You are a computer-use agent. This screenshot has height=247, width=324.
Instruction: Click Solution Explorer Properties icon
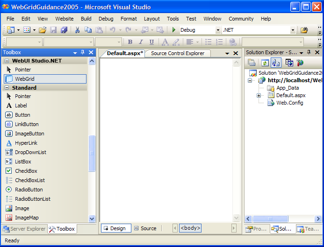[252, 63]
